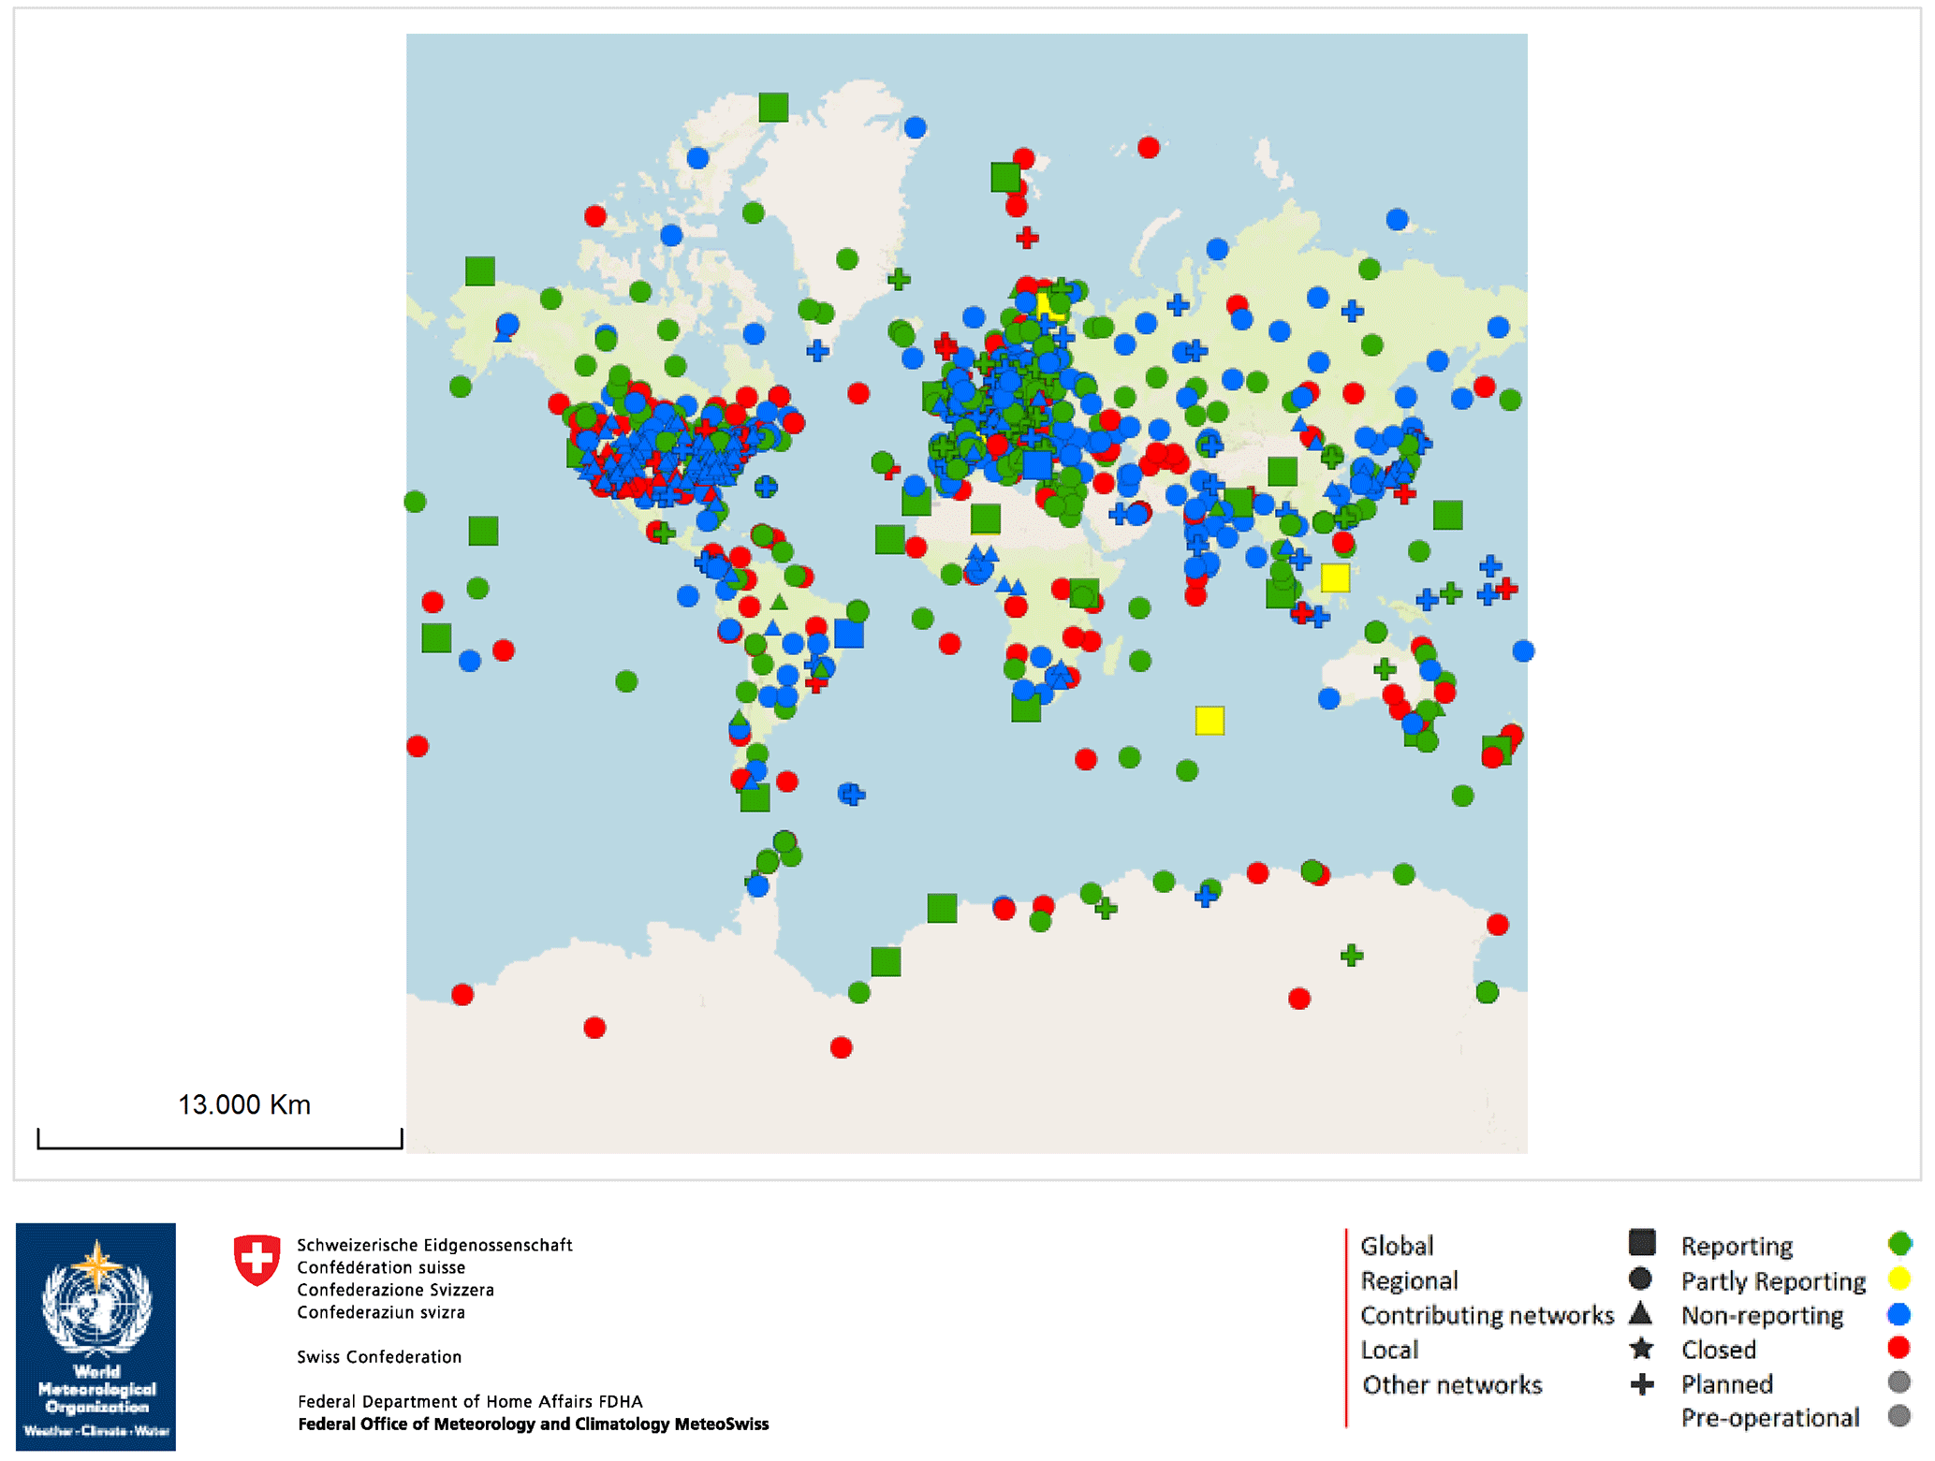Click the yellow square marker in Southeast Asia
The image size is (1935, 1461).
coord(1335,577)
